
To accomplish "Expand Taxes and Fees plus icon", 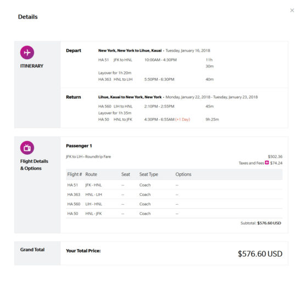I will [x=267, y=162].
